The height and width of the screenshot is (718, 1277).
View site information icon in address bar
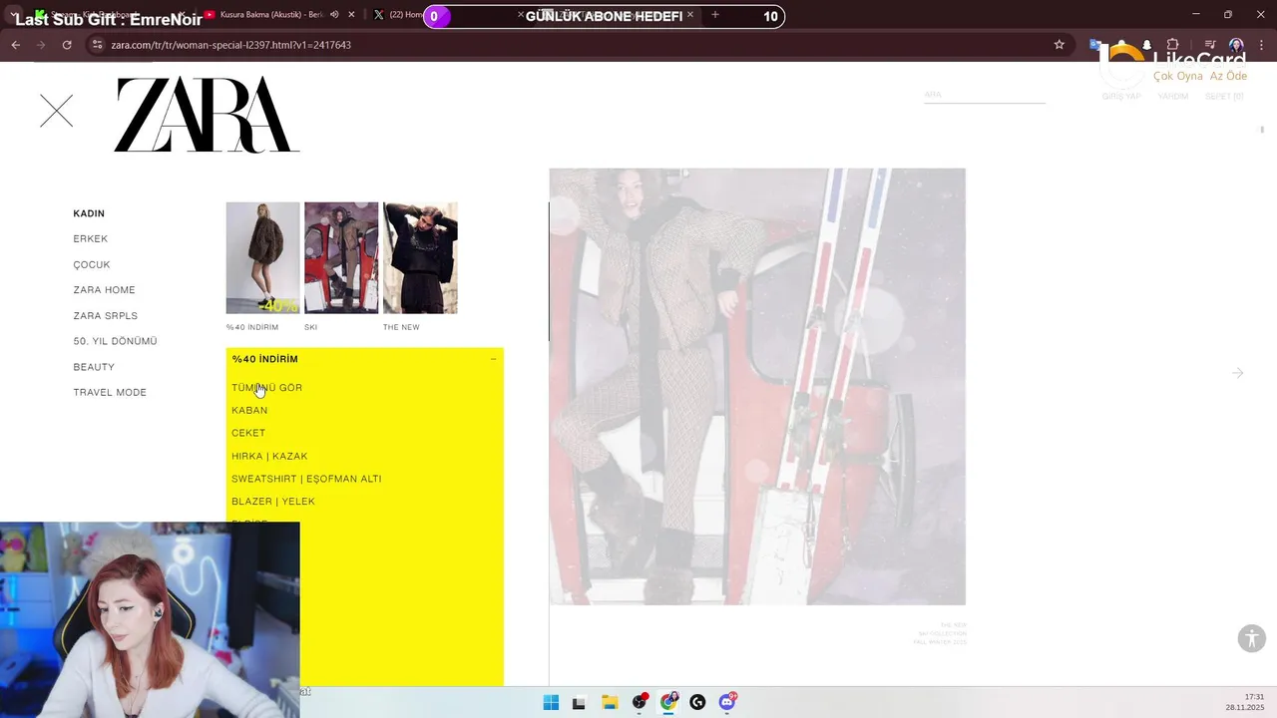[97, 45]
